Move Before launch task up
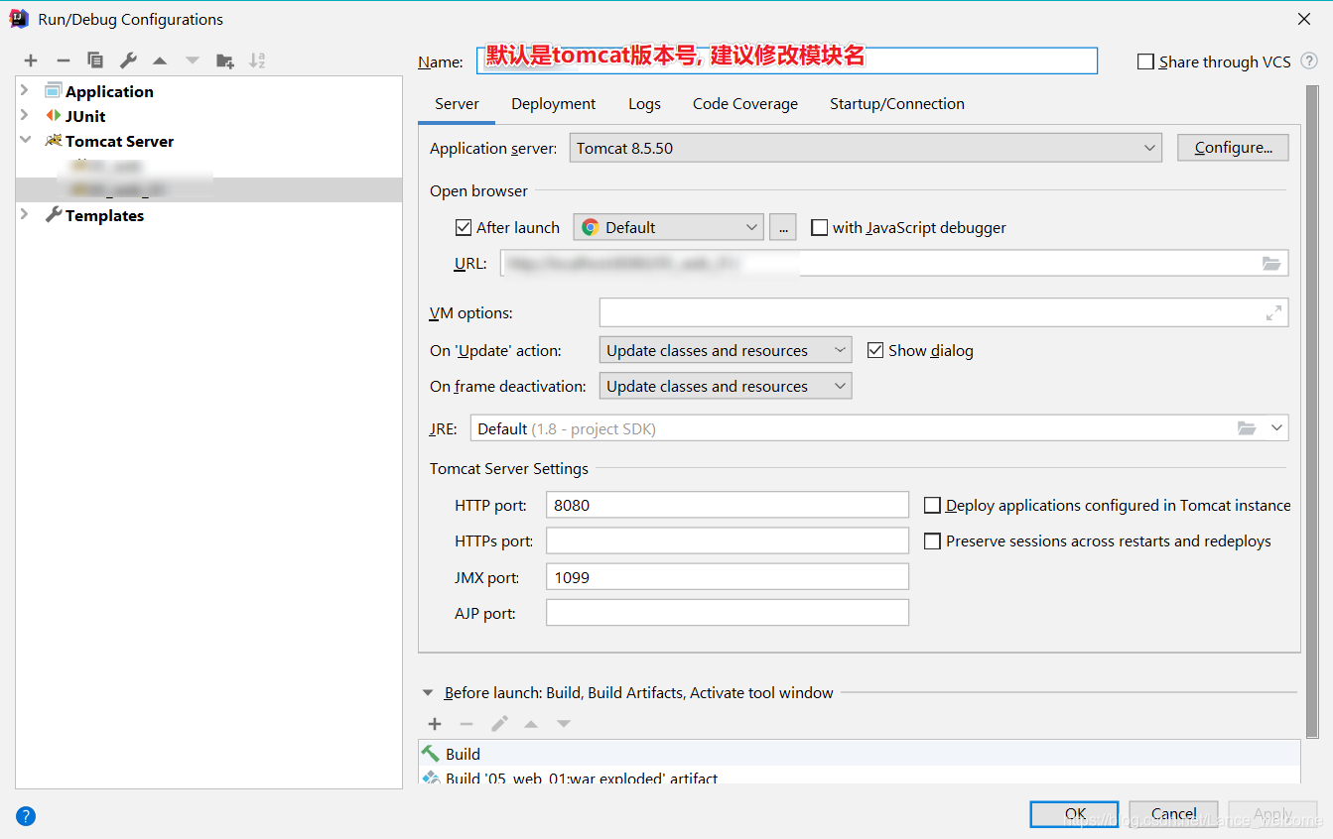 coord(531,724)
